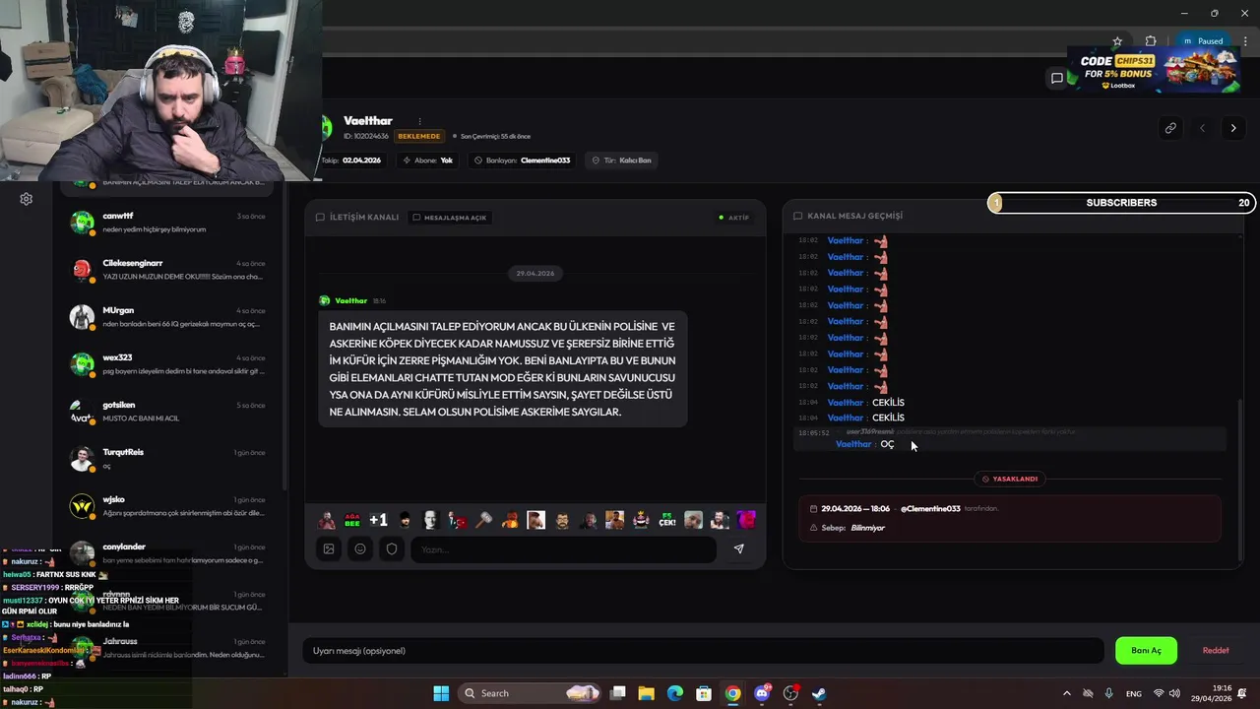This screenshot has width=1260, height=709.
Task: Click the Tür: Kalıcı Ban tag
Action: pos(621,161)
